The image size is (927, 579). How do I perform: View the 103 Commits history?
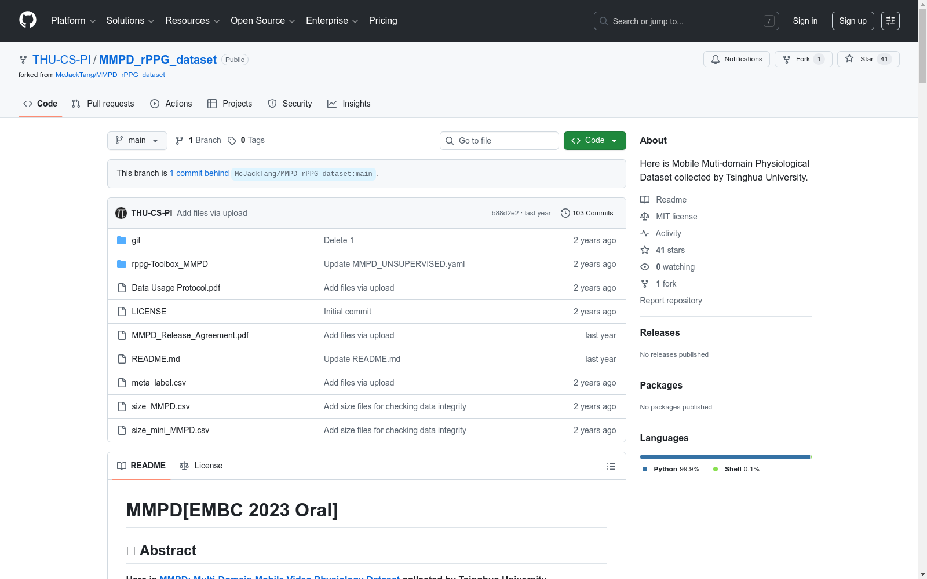pyautogui.click(x=587, y=213)
